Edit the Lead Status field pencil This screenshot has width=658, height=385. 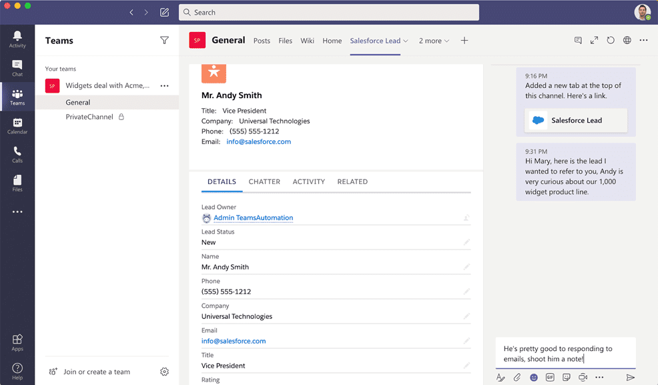coord(466,242)
